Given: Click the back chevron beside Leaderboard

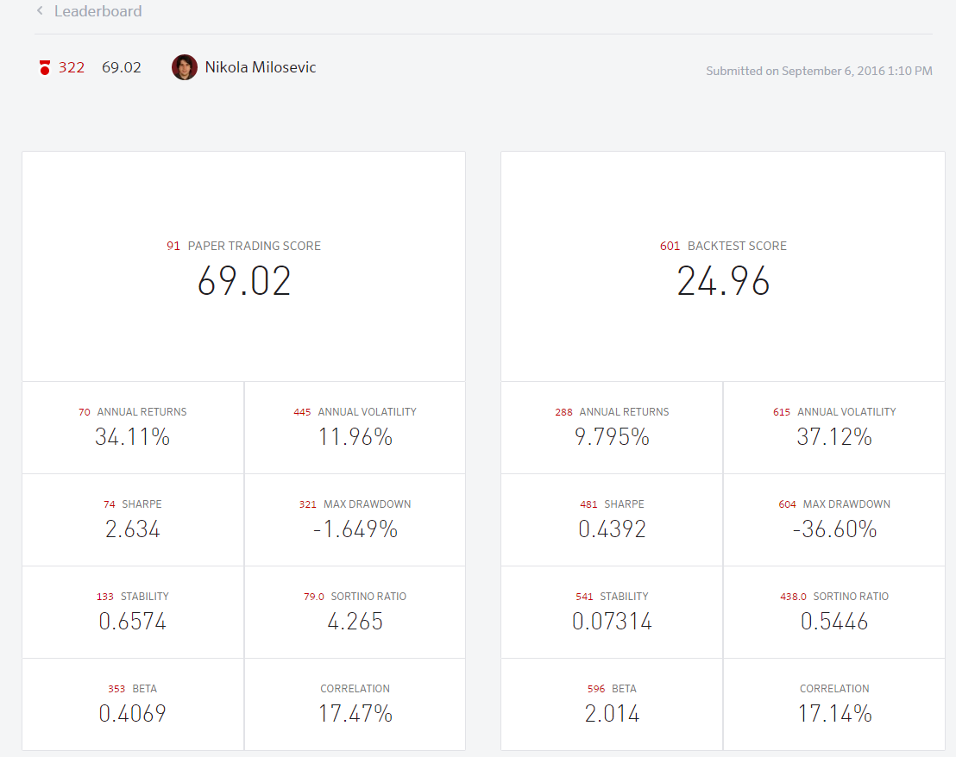Looking at the screenshot, I should (40, 11).
